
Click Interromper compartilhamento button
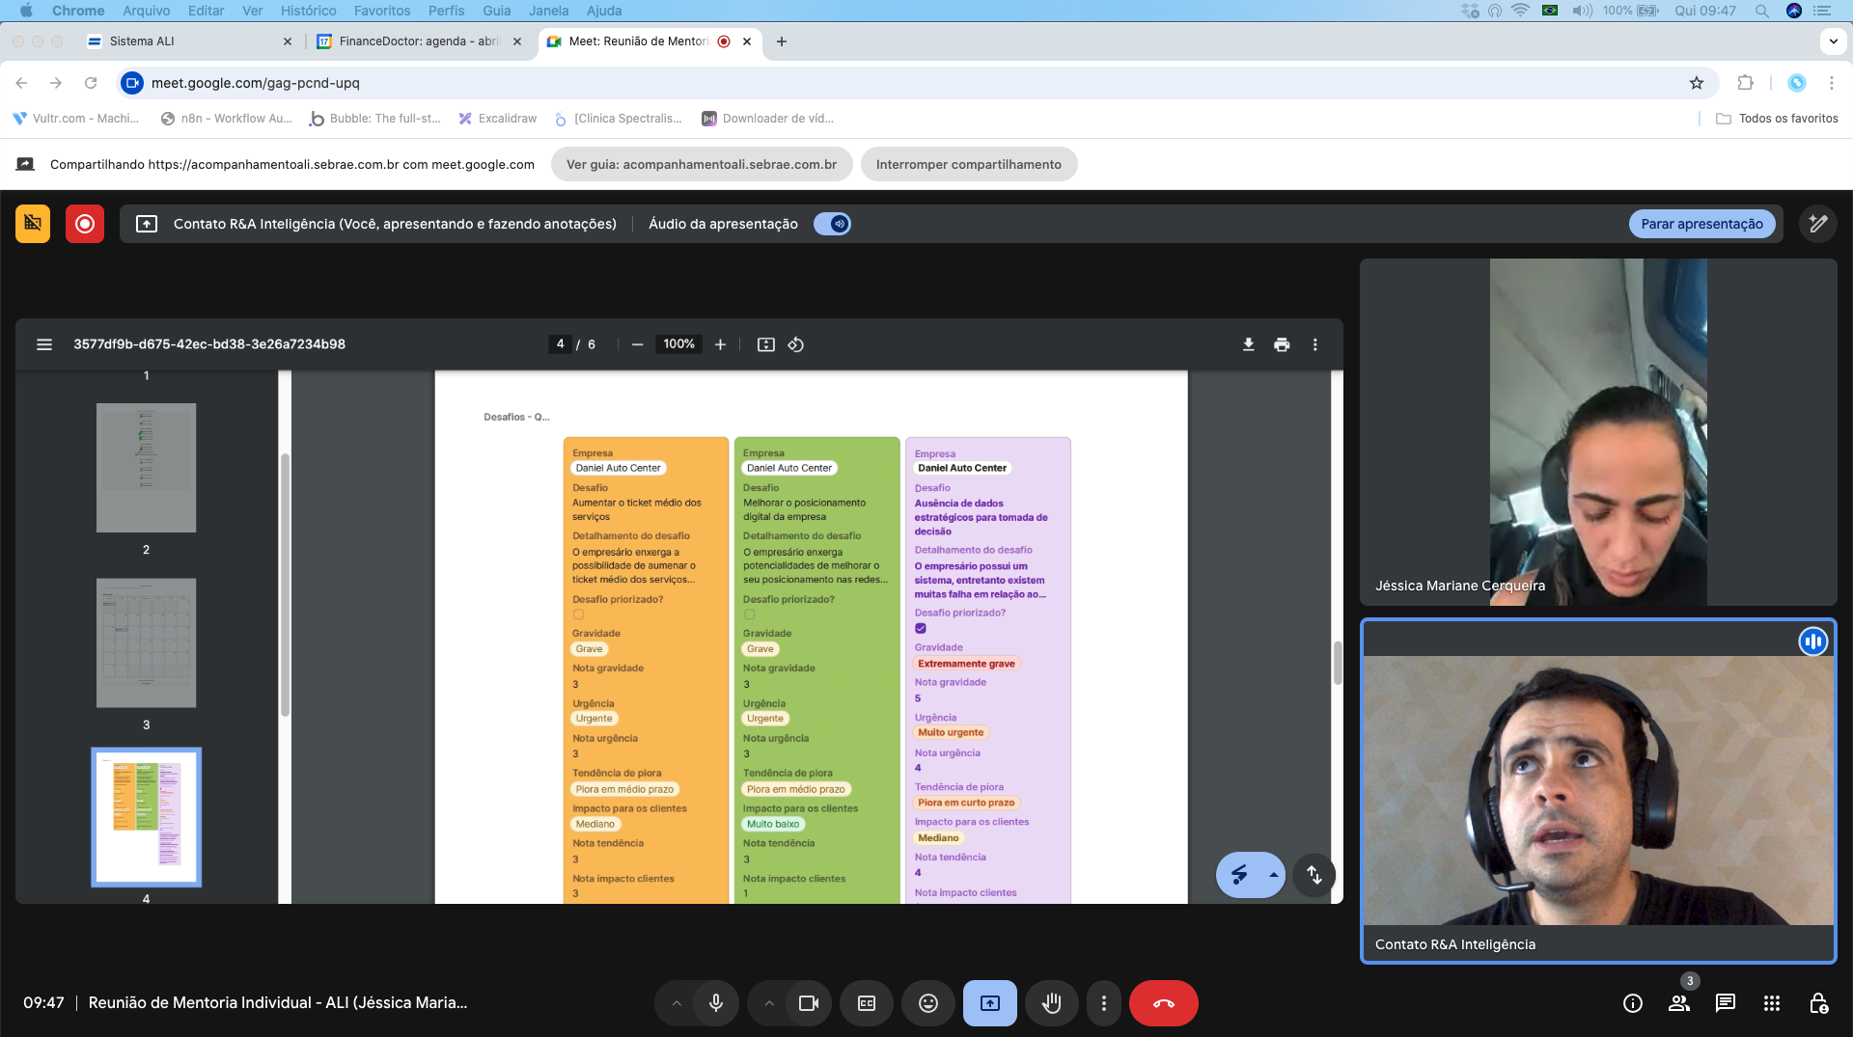[x=969, y=164]
